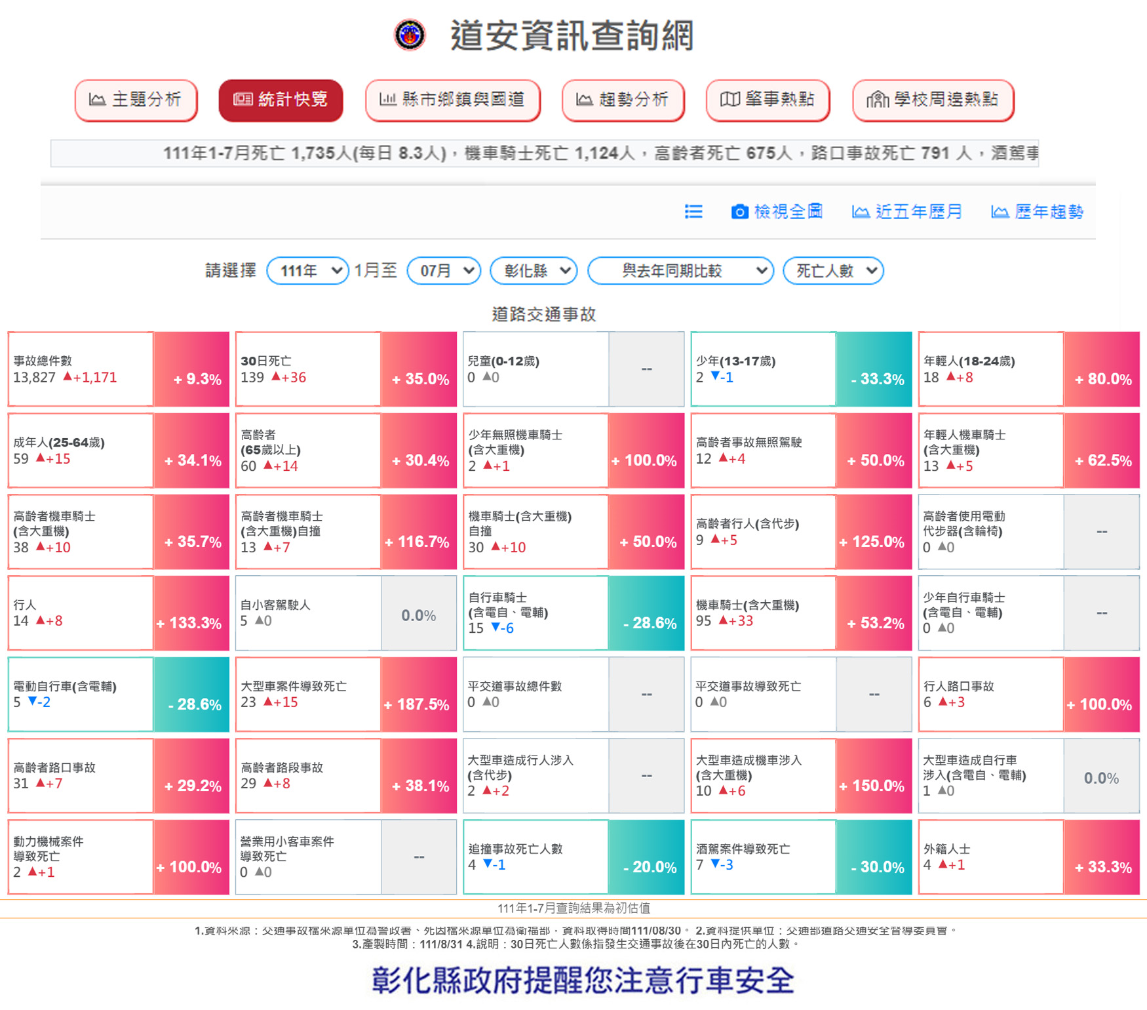Click the bar chart icon on 縣市鄉鎮與國道
1147x1010 pixels.
click(387, 100)
